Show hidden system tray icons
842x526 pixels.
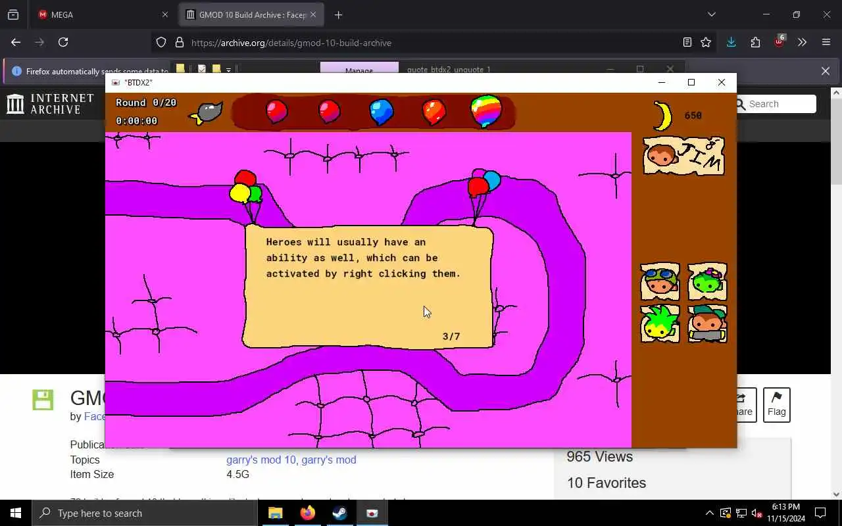pos(709,513)
